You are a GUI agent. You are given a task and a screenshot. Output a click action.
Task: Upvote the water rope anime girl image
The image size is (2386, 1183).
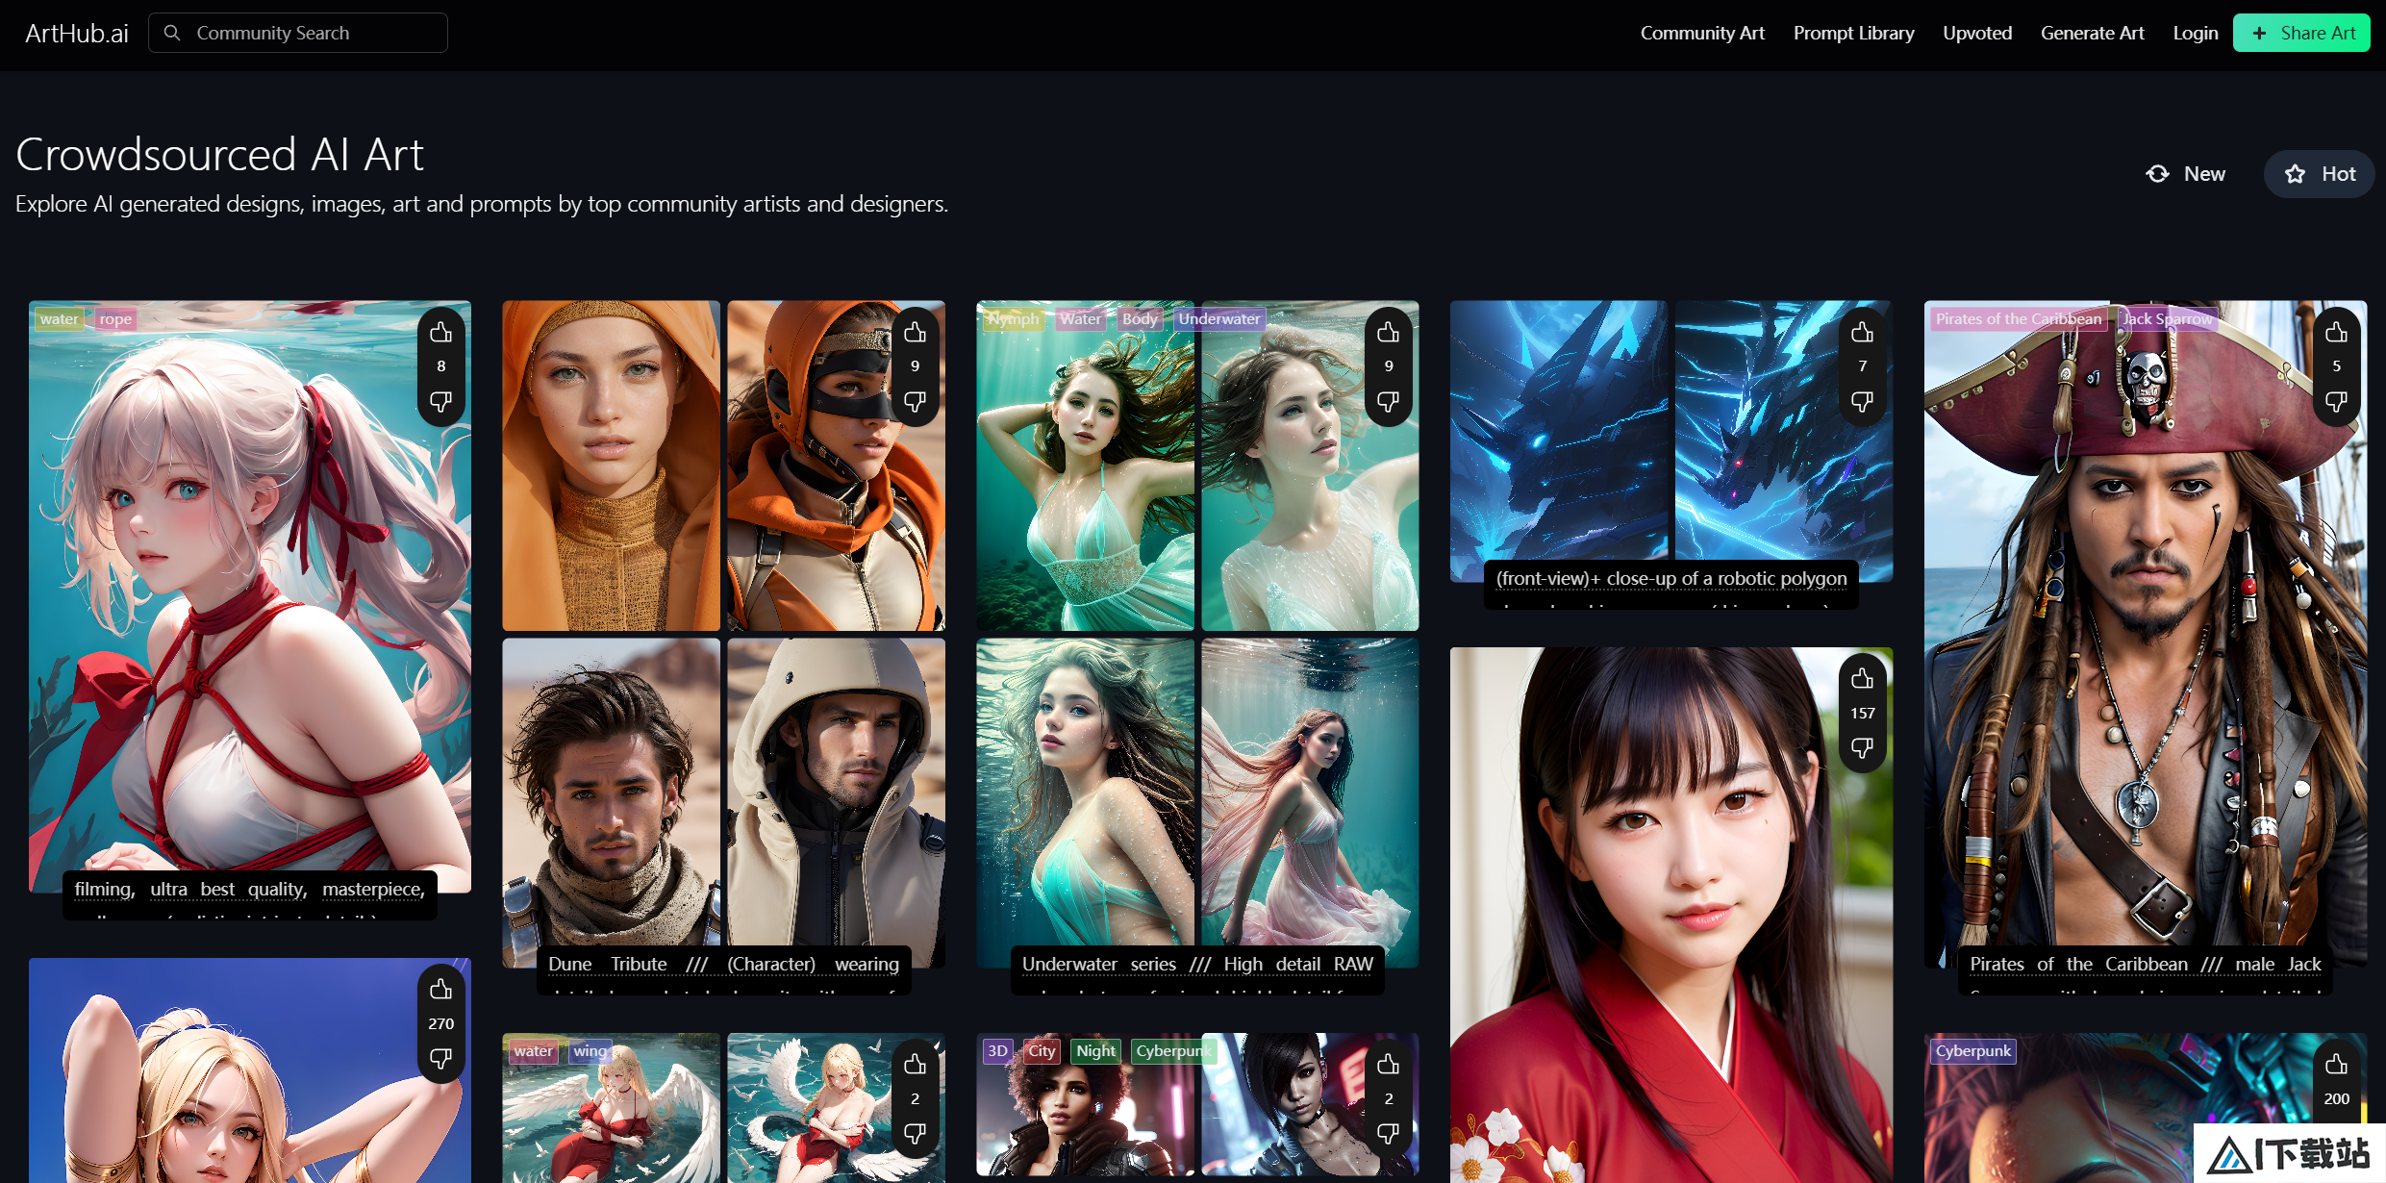(x=440, y=333)
